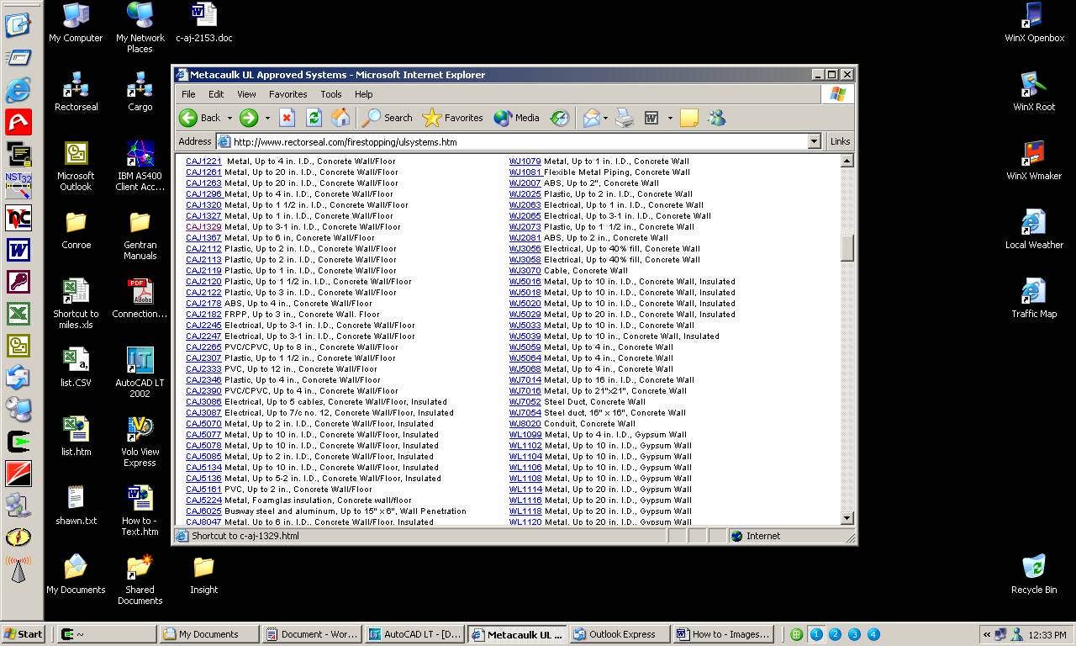Click Internet Explorer icon in side bar
This screenshot has width=1076, height=646.
(x=18, y=90)
